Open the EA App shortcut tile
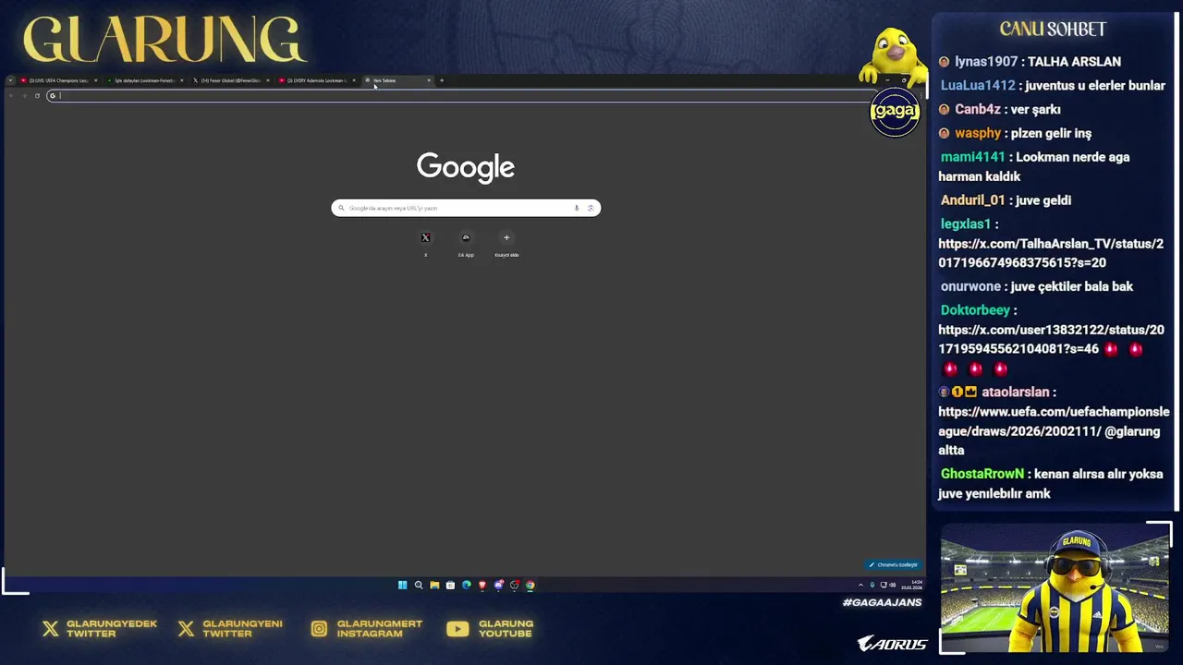Image resolution: width=1183 pixels, height=665 pixels. (x=466, y=242)
